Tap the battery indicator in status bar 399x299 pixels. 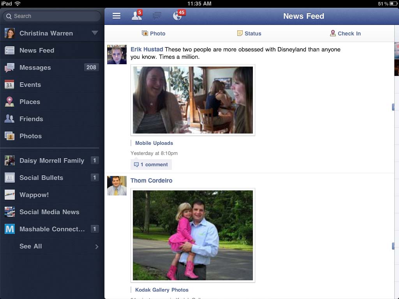(x=394, y=4)
